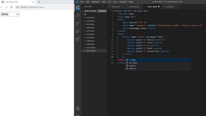Select the tut11.html editor tab
Image resolution: width=206 pixels, height=116 pixels.
(x=152, y=7)
